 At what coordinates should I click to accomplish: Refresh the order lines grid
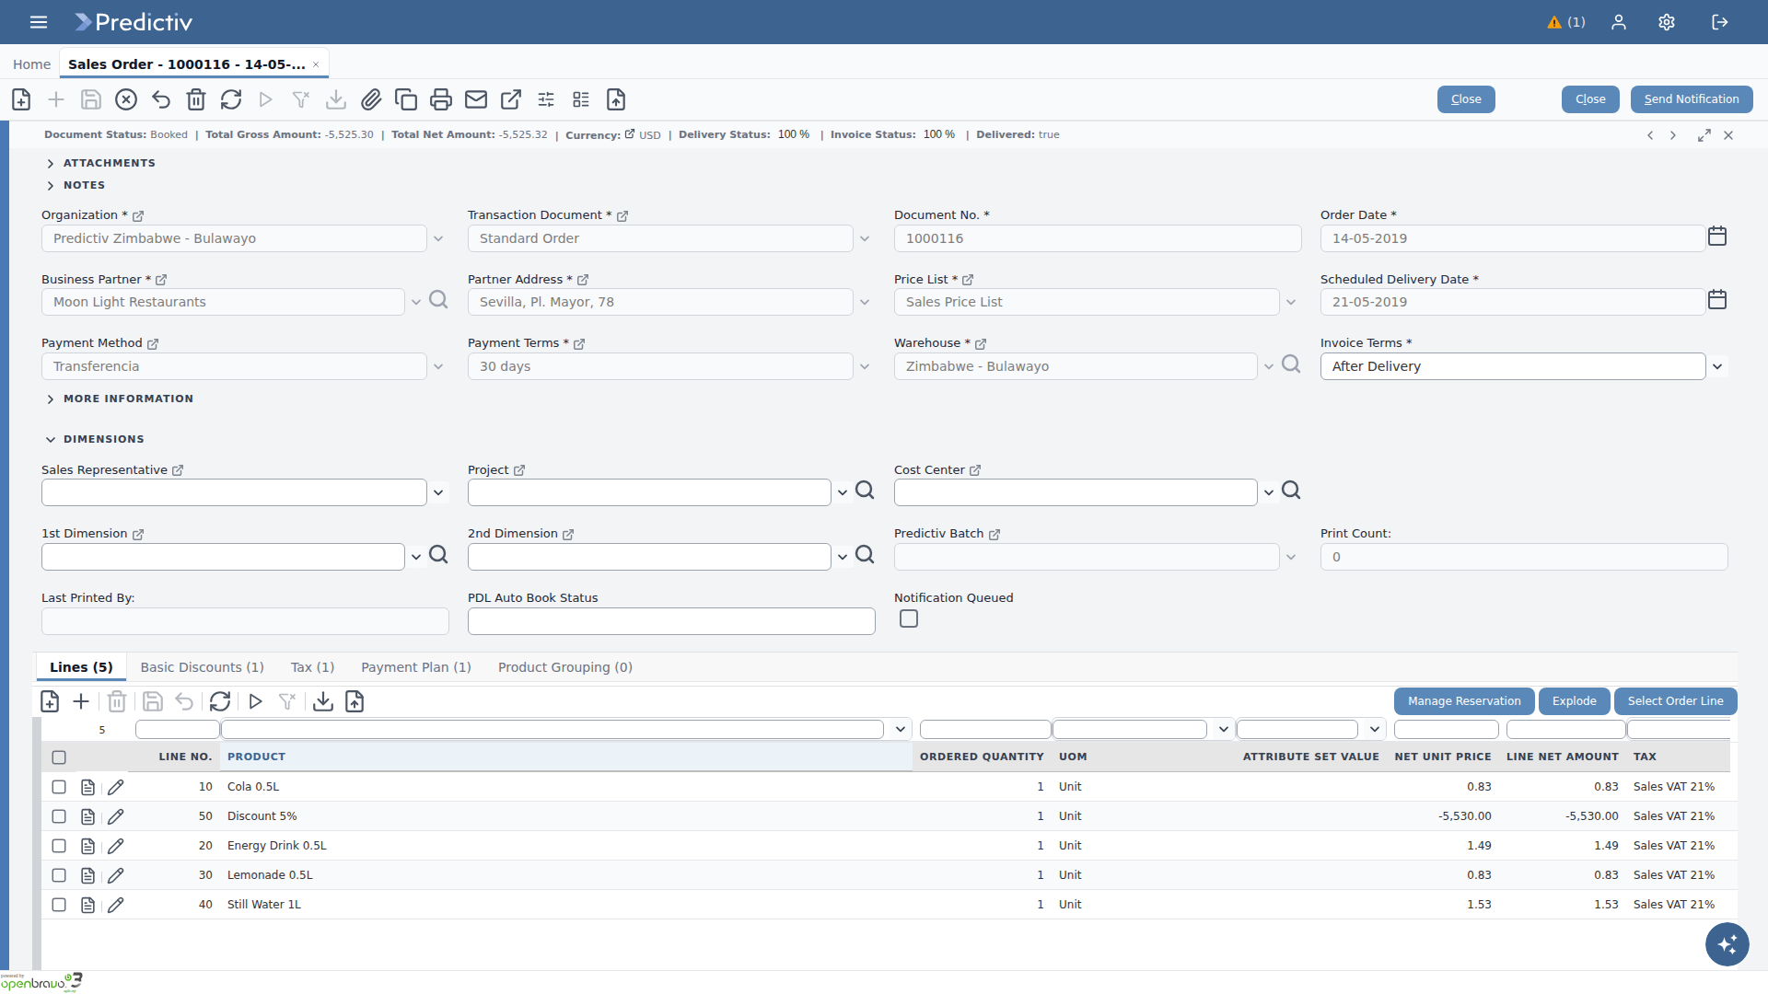[x=220, y=701]
